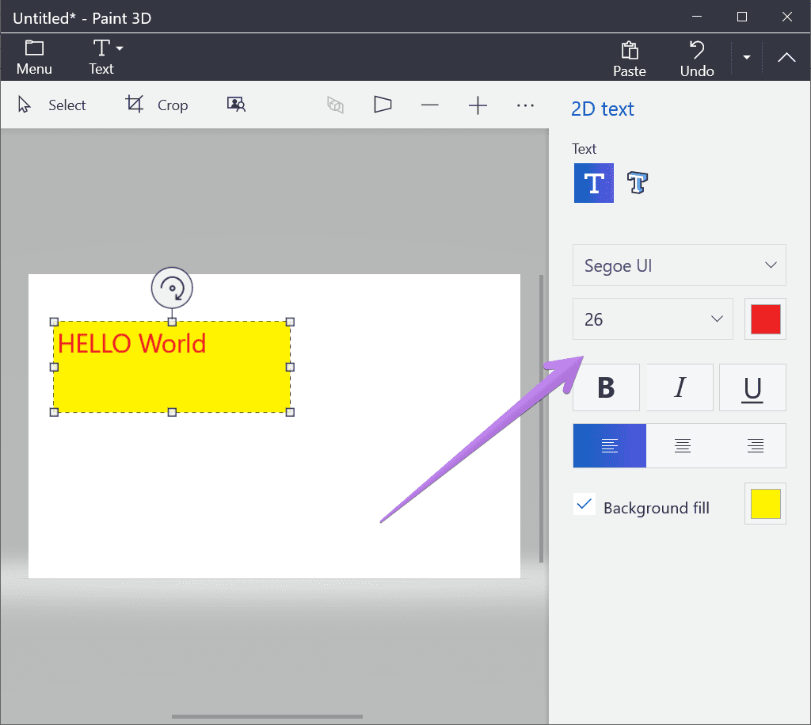Switch to 3D text mode
The height and width of the screenshot is (725, 811).
(x=638, y=183)
